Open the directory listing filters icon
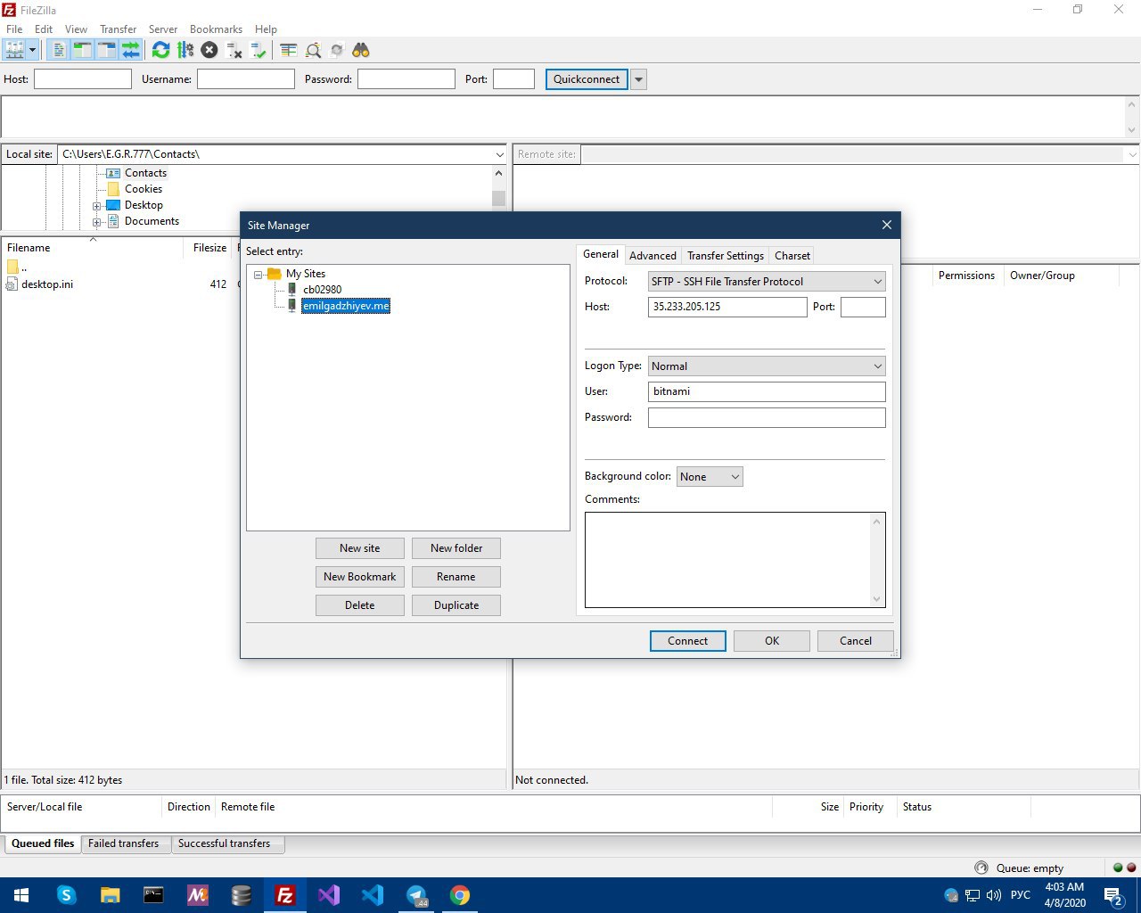This screenshot has height=913, width=1141. pos(288,50)
